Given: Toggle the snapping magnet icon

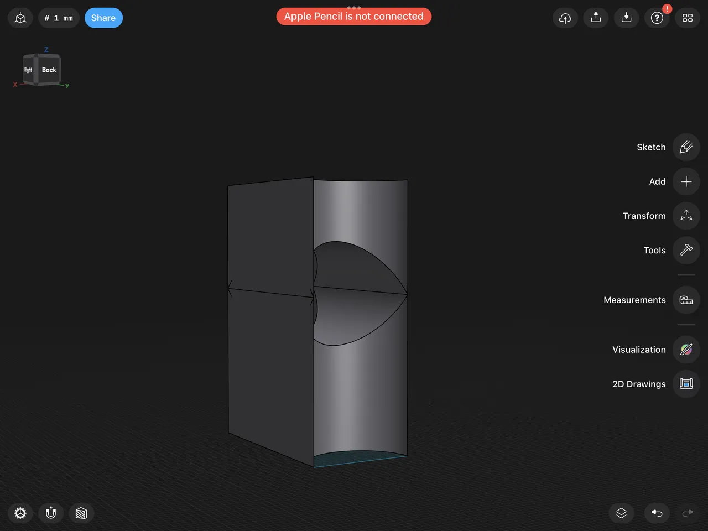Looking at the screenshot, I should tap(51, 513).
